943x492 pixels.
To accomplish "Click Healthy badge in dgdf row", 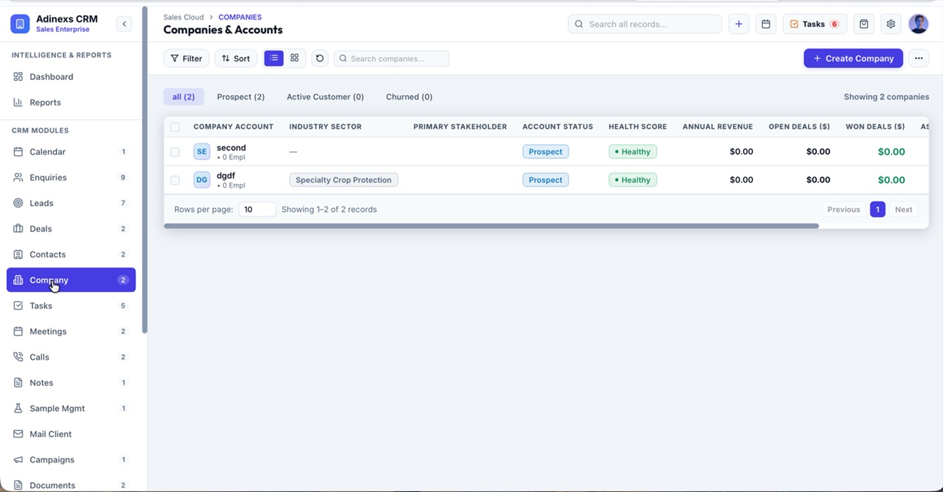I will [633, 180].
